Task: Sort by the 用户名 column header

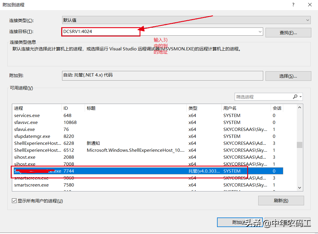Action: tap(246, 108)
